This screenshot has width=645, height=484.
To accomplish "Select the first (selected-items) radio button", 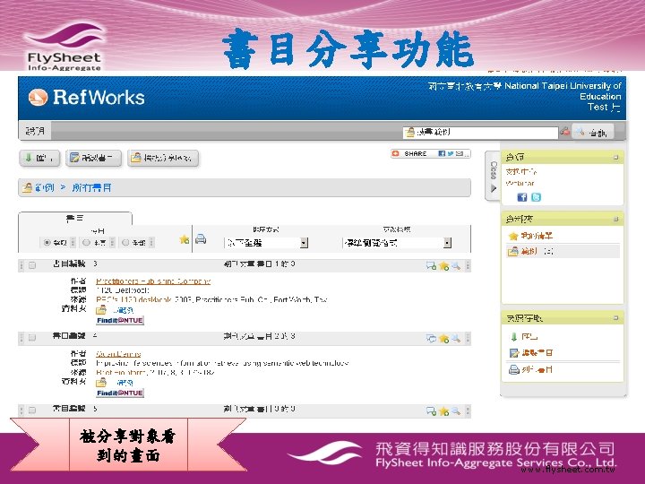I will pyautogui.click(x=47, y=242).
